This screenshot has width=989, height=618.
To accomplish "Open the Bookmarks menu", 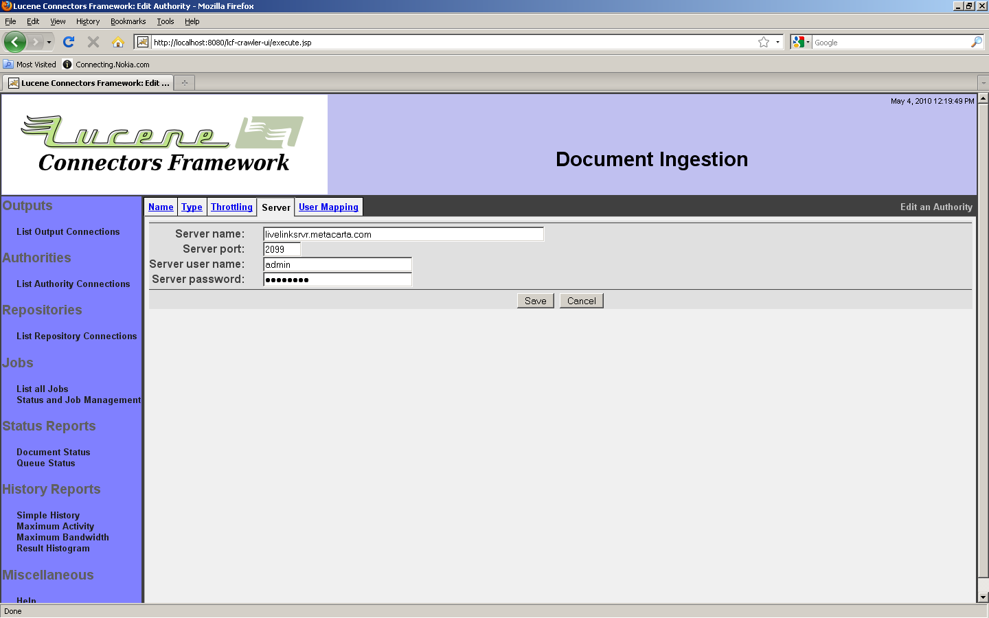I will [x=128, y=21].
